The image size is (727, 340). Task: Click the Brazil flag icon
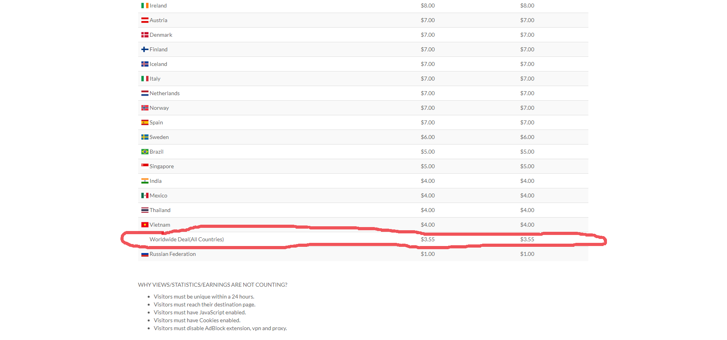(145, 152)
